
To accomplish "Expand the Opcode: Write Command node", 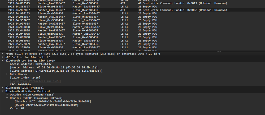I will [7, 95].
